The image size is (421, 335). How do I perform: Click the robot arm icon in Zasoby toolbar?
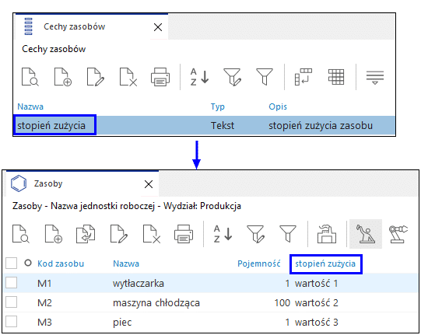[398, 234]
